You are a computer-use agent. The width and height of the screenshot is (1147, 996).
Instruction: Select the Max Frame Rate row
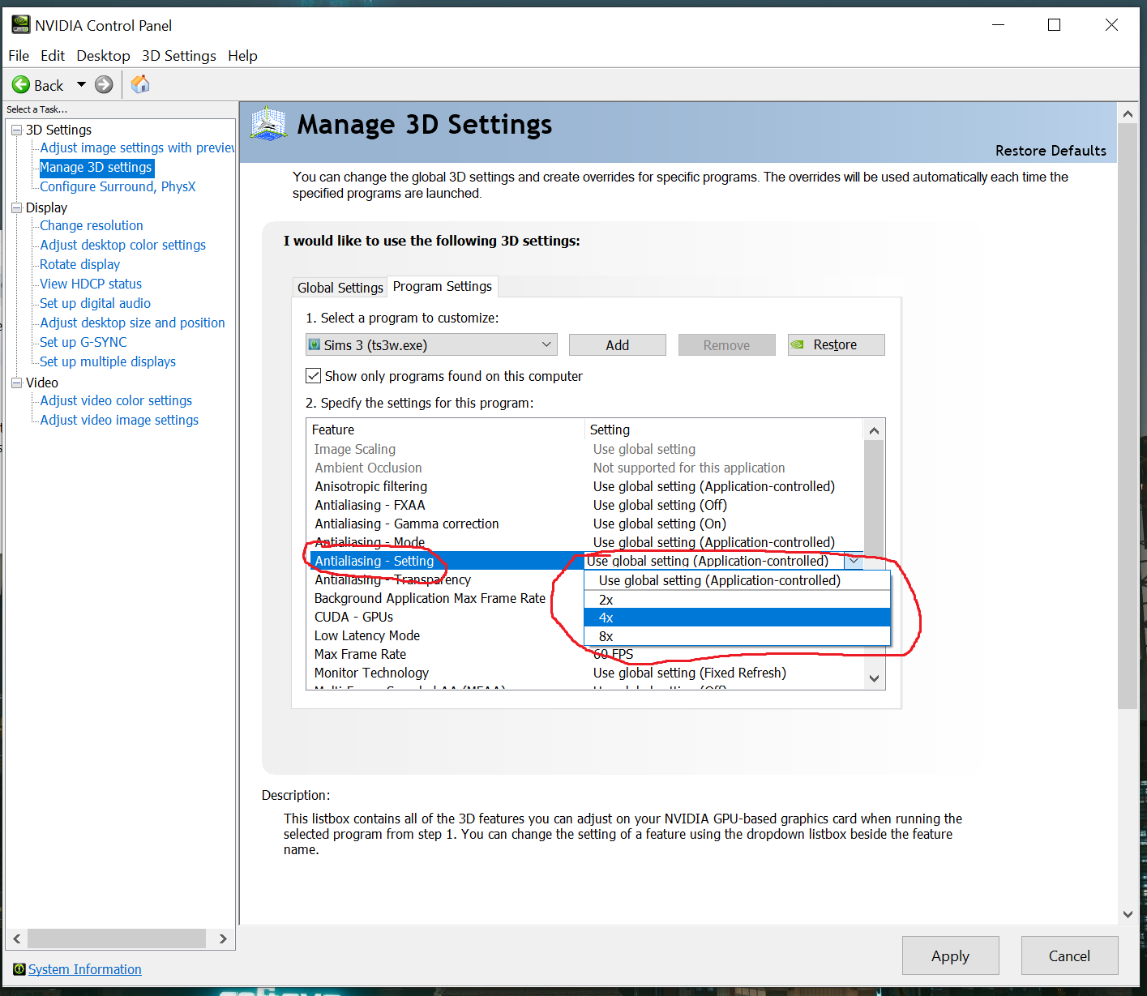pyautogui.click(x=586, y=654)
